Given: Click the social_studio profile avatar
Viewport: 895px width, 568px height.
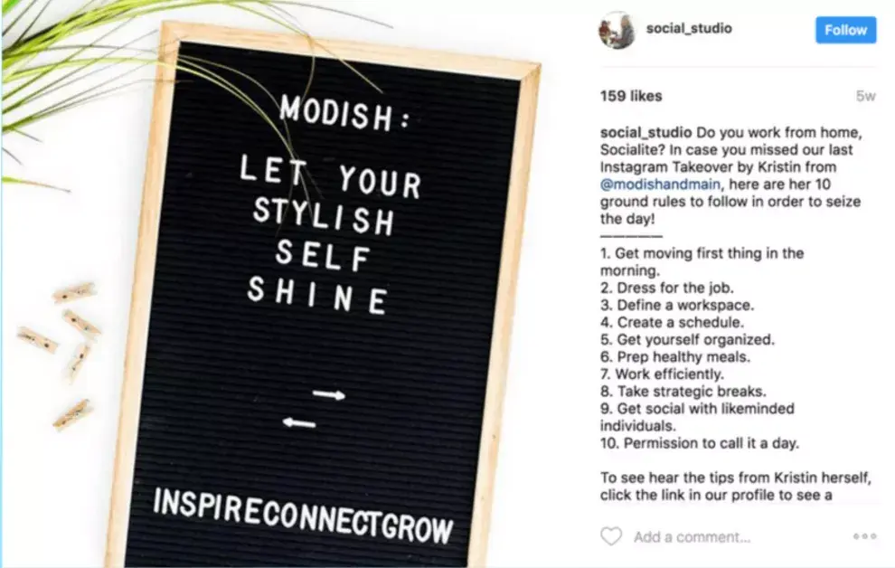Looking at the screenshot, I should [x=617, y=30].
